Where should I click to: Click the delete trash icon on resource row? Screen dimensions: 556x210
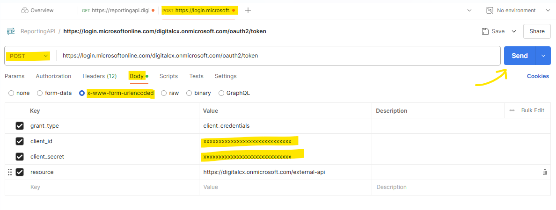click(544, 172)
